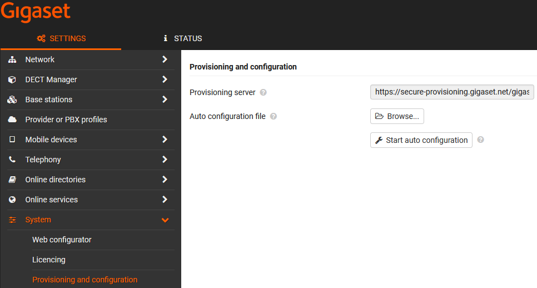Click in the Provisioning server URL field

[x=452, y=92]
